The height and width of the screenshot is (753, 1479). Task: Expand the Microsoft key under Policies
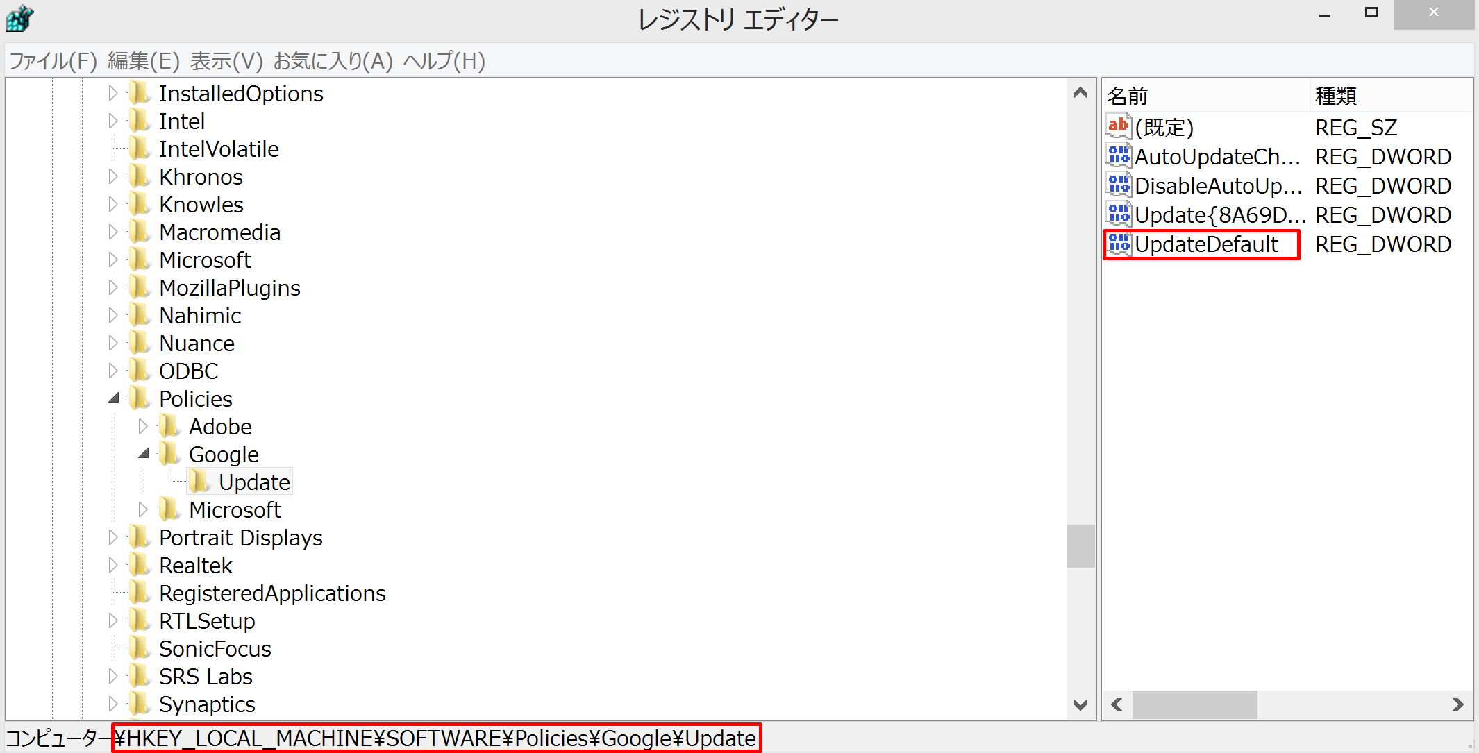click(x=143, y=509)
